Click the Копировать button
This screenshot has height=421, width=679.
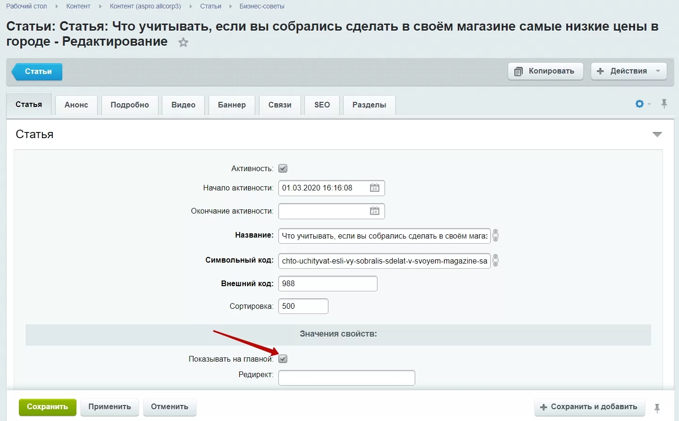(545, 71)
